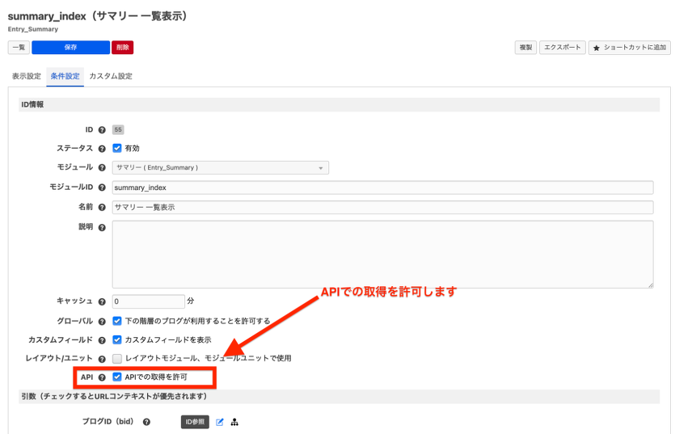Image resolution: width=675 pixels, height=434 pixels.
Task: Toggle 下の階層のブログが利用することを許可する checkbox
Action: [x=117, y=321]
